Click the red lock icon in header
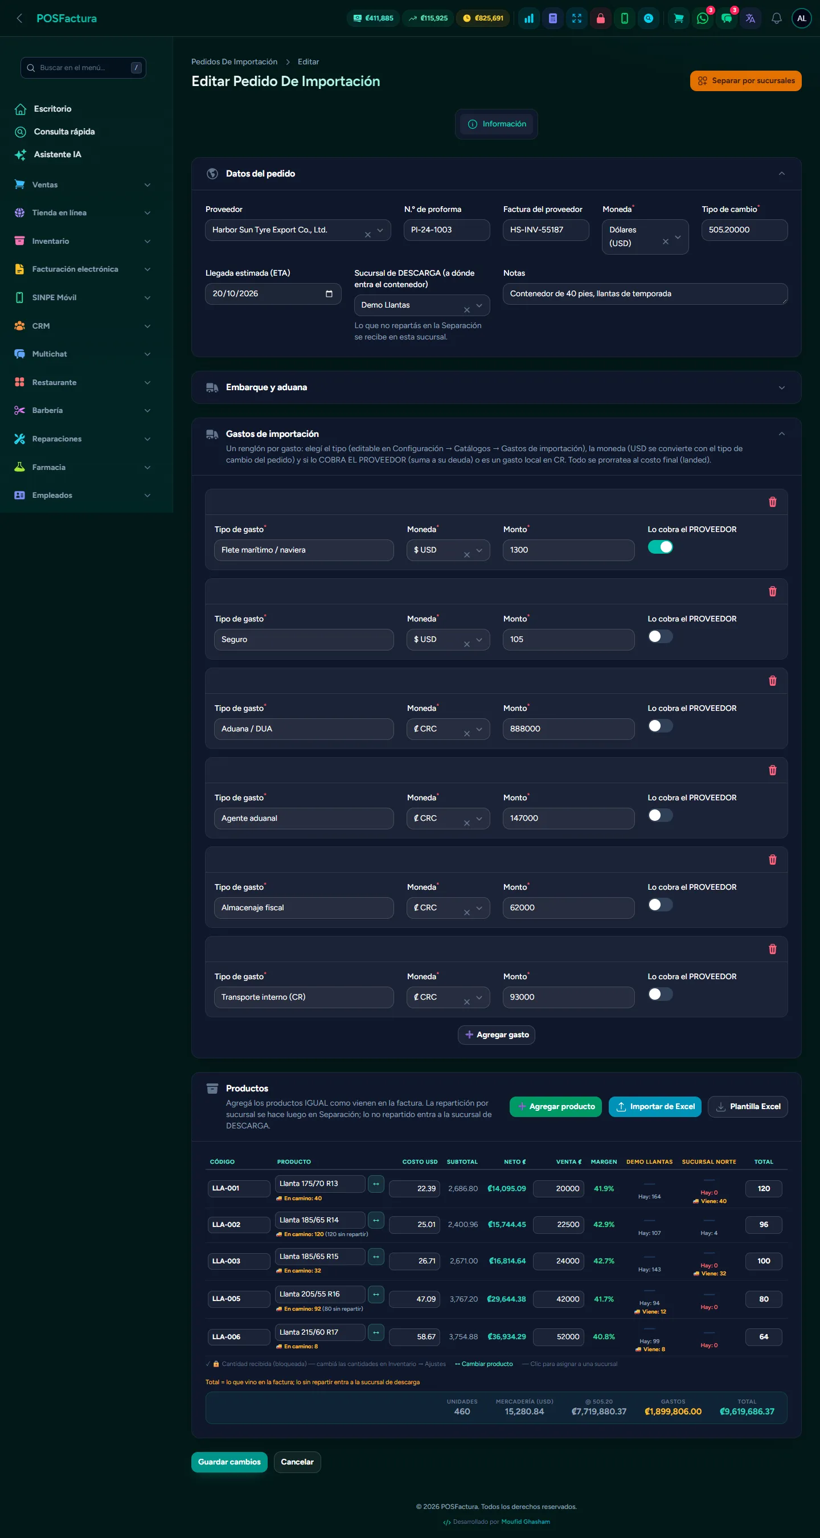820x1538 pixels. click(600, 18)
